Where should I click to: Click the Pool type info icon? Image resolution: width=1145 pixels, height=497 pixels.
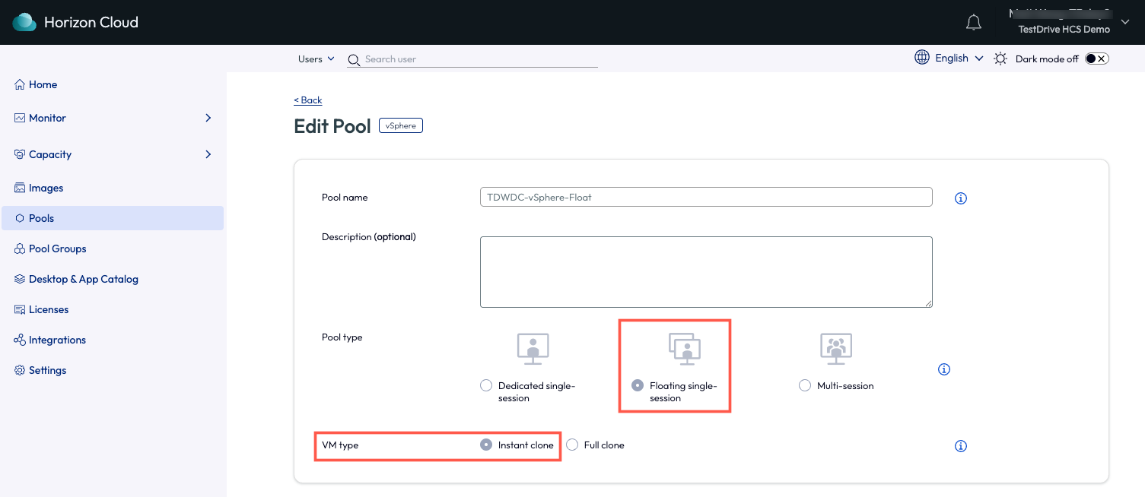pyautogui.click(x=944, y=369)
